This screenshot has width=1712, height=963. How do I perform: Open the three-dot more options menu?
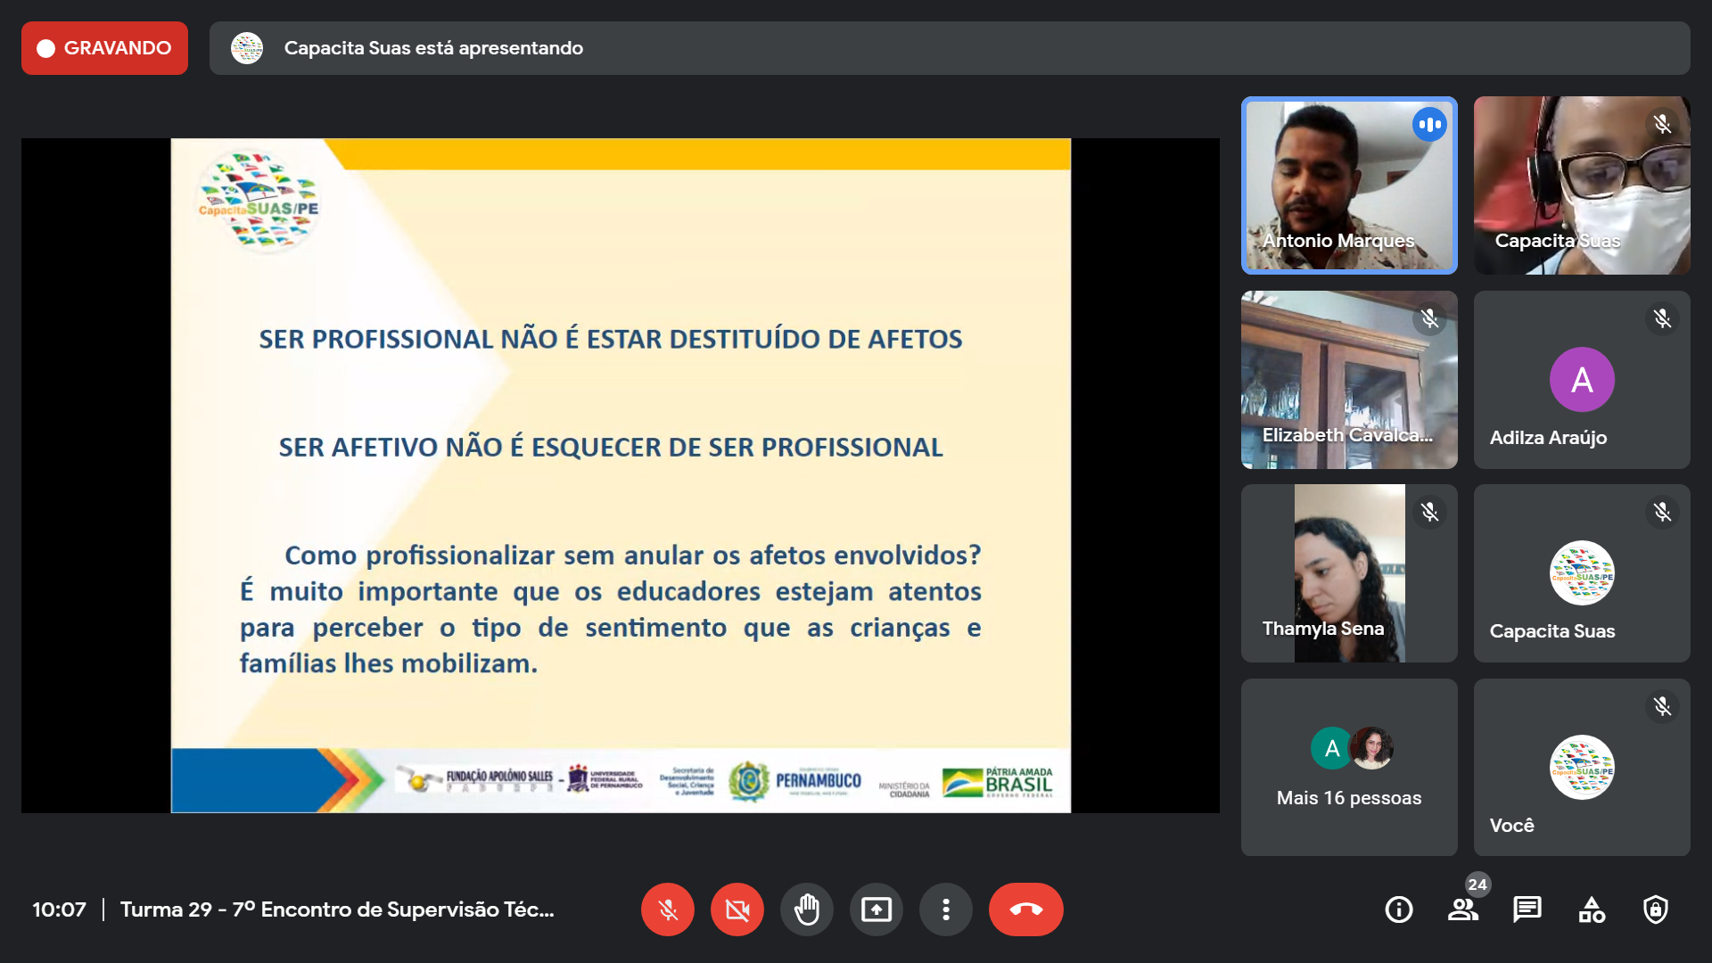pyautogui.click(x=945, y=909)
